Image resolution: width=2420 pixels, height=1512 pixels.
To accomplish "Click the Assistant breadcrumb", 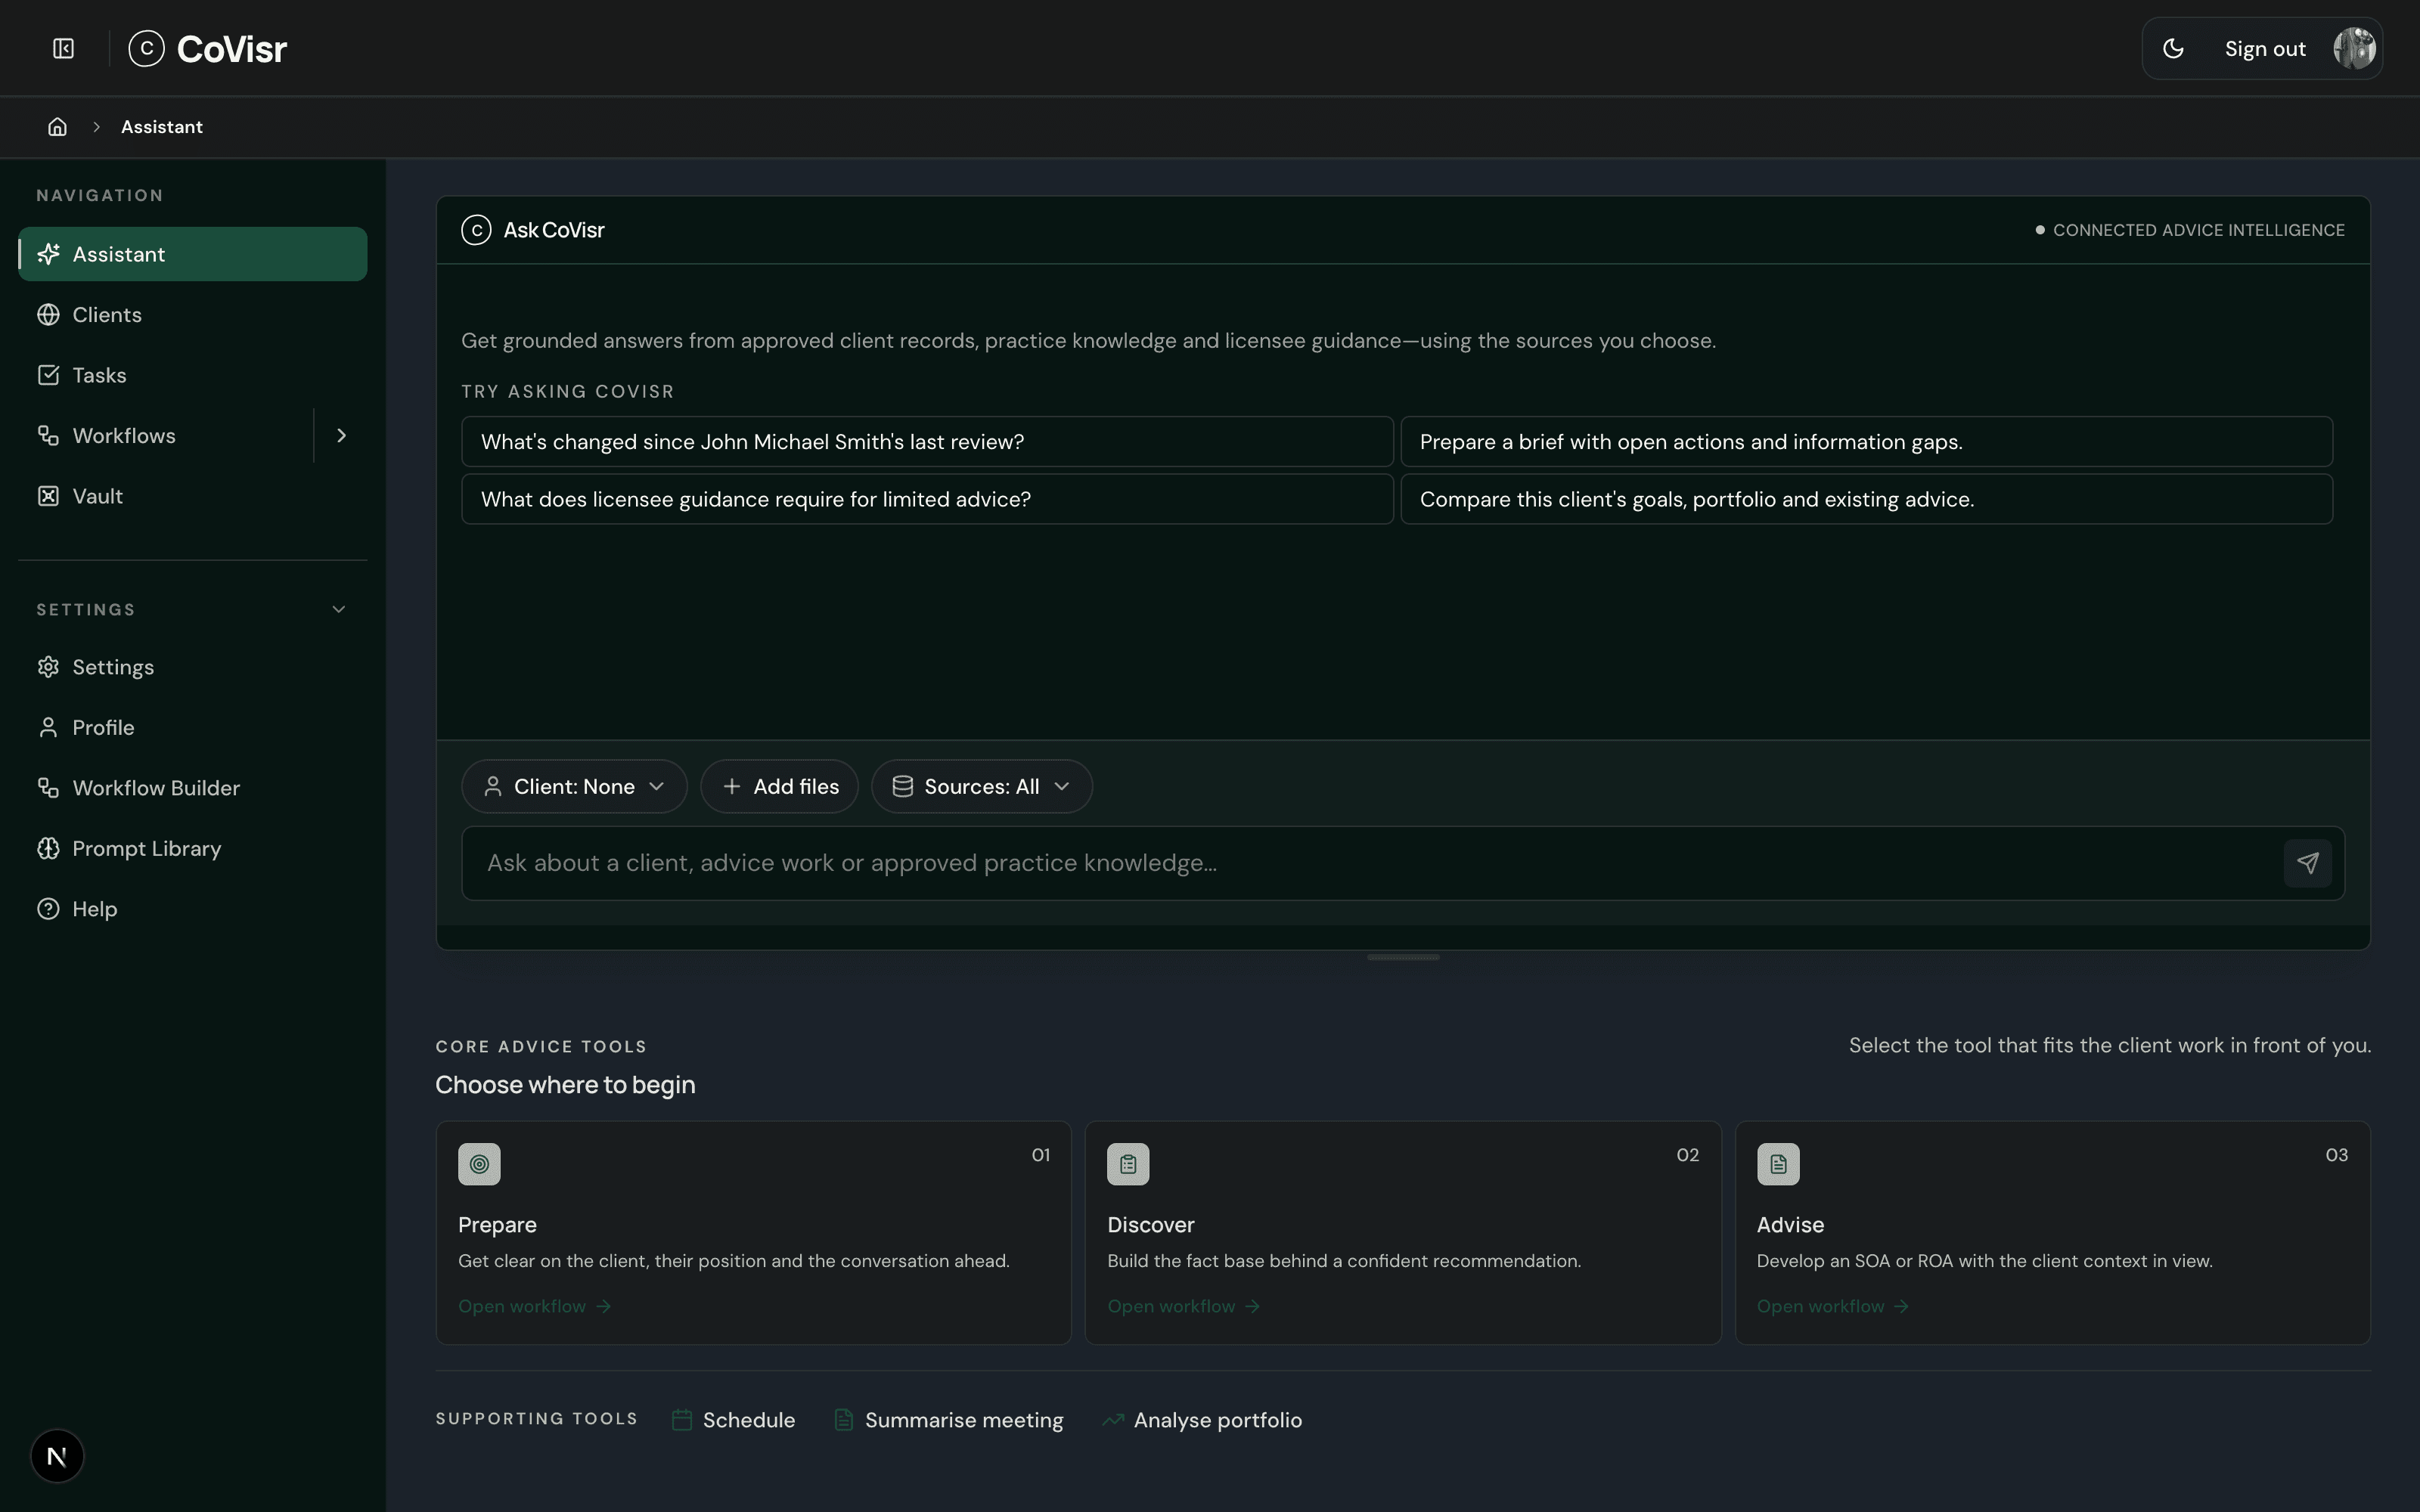I will click(162, 127).
